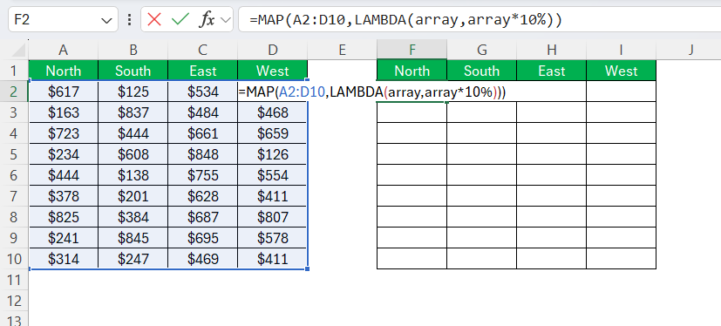Click cell containing $469

tap(203, 259)
